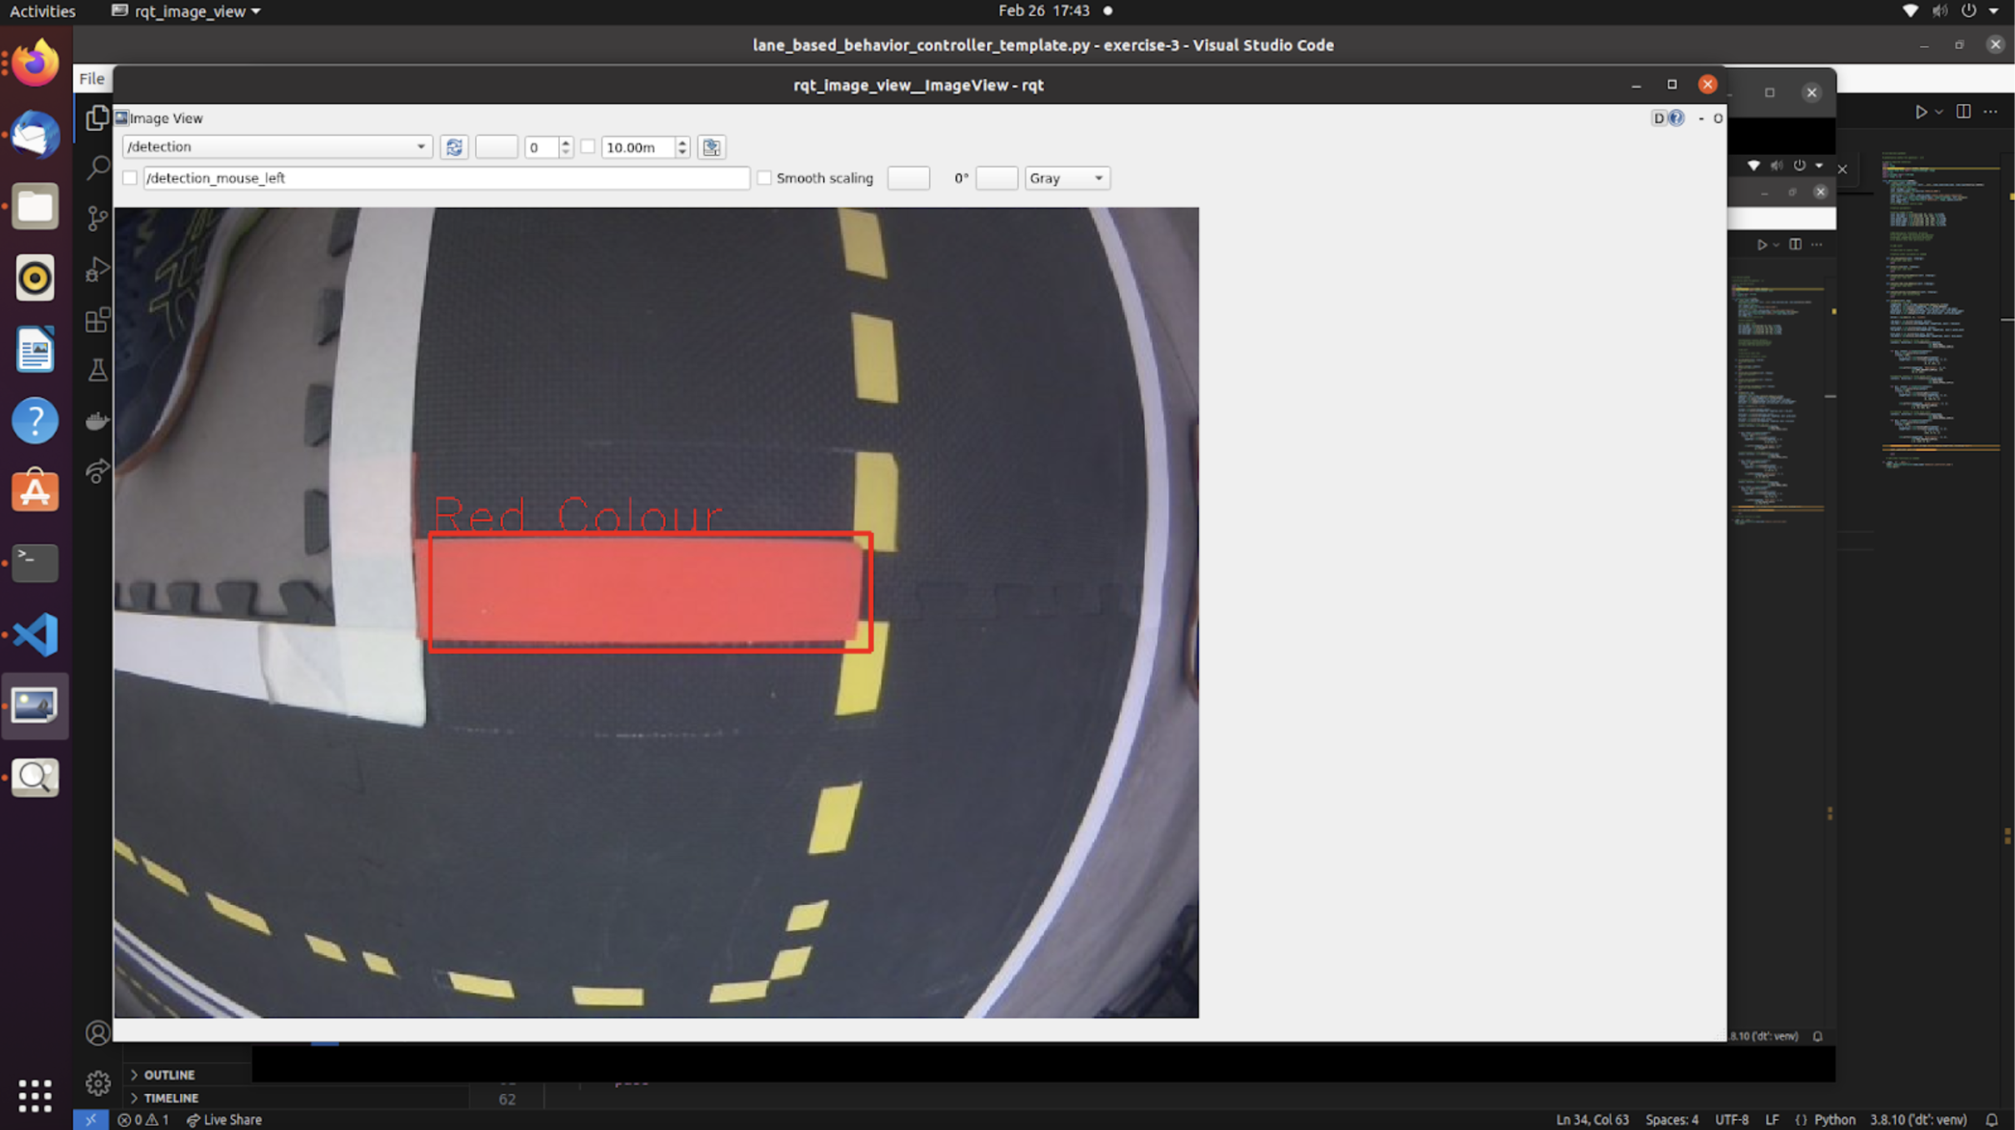Screen dimensions: 2015x1130
Task: Open the File menu in VS Code
Action: 92,78
